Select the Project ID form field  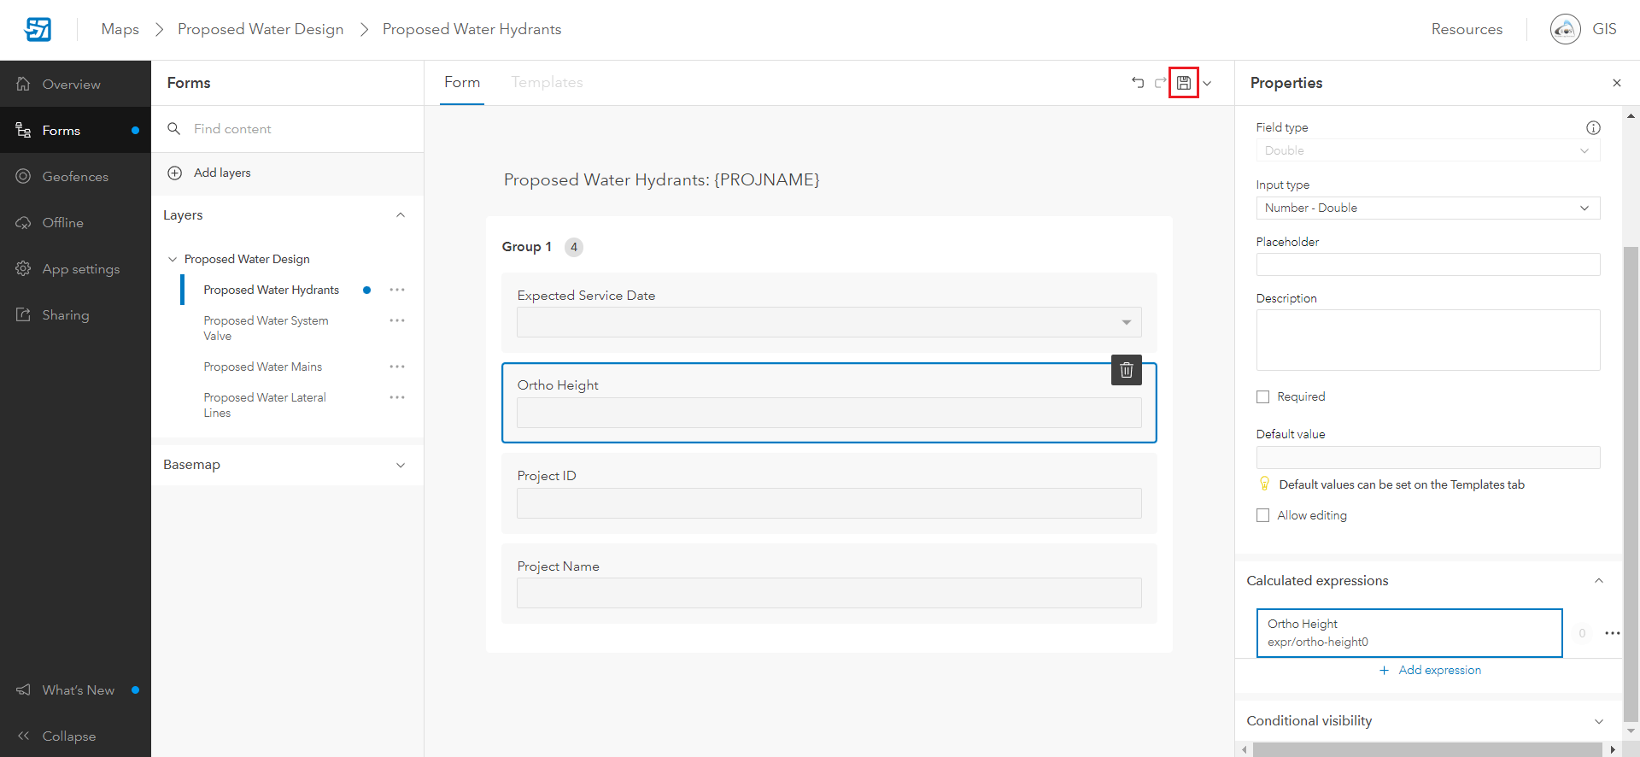829,494
